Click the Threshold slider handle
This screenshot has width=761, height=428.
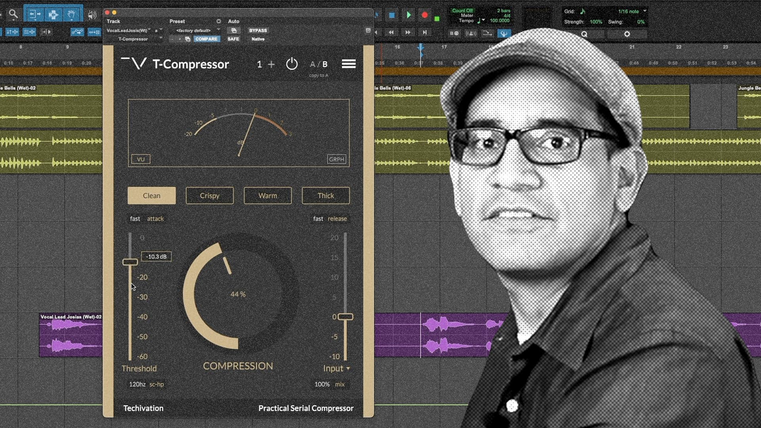[131, 262]
